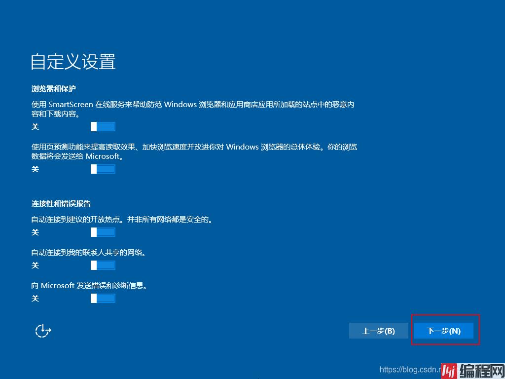Click the 自定义设置 page title
Screen dimensions: 505x379
(73, 62)
